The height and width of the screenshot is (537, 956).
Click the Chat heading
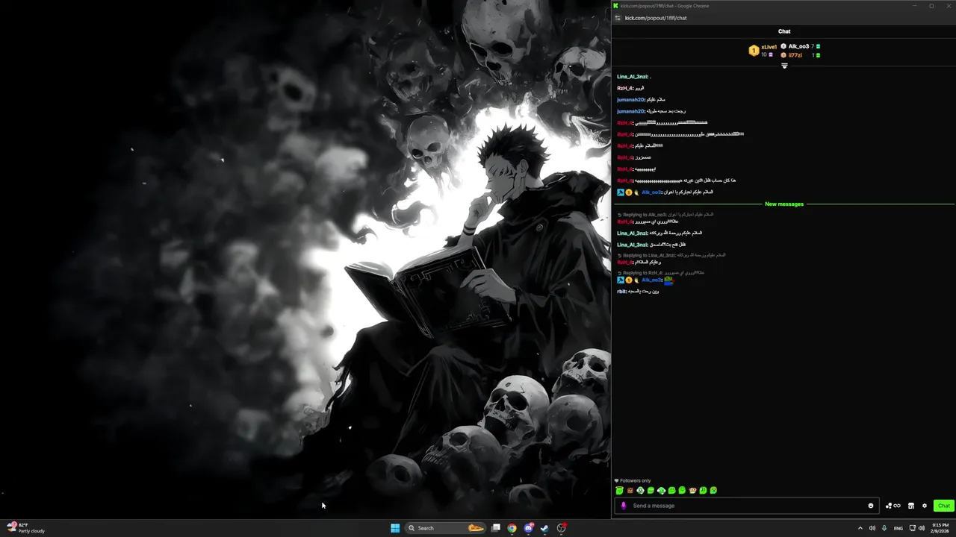[784, 31]
